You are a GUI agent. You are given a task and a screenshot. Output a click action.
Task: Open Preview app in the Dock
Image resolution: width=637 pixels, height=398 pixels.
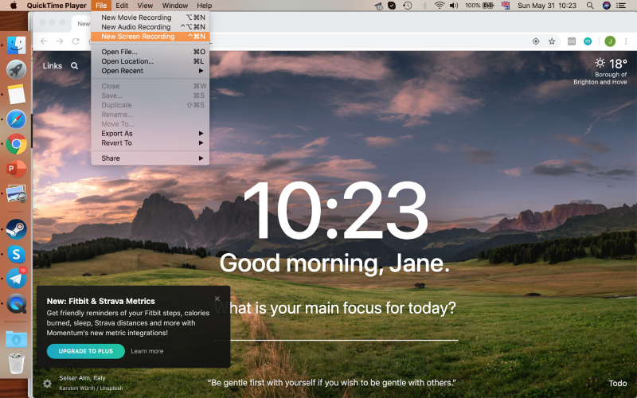(16, 193)
